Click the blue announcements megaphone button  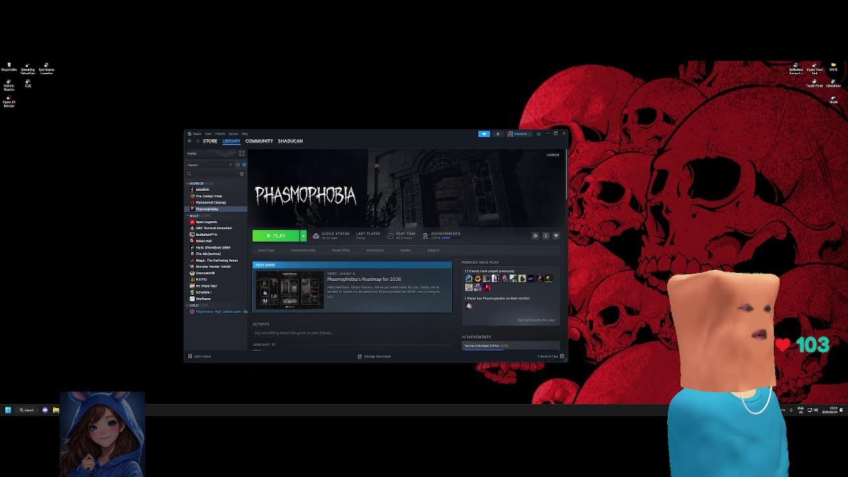click(x=484, y=134)
